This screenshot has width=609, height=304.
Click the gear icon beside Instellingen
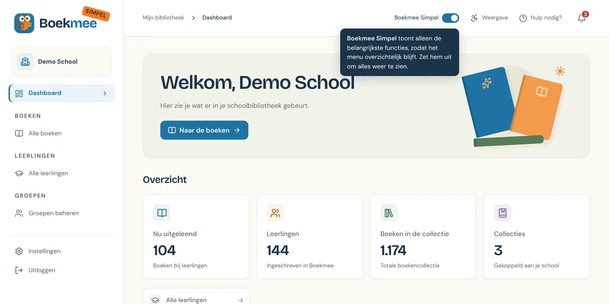click(x=19, y=251)
